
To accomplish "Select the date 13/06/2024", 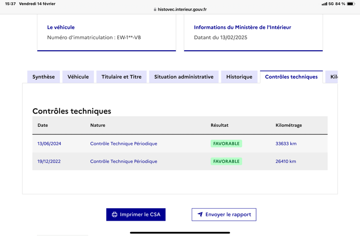I will click(49, 143).
